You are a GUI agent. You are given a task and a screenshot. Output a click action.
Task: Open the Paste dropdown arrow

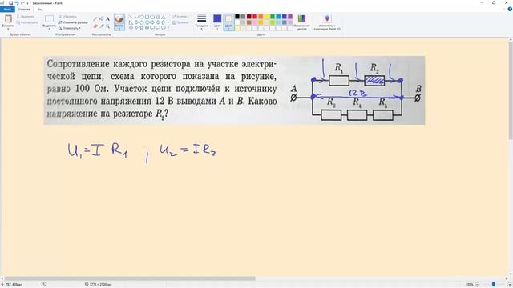click(8, 29)
